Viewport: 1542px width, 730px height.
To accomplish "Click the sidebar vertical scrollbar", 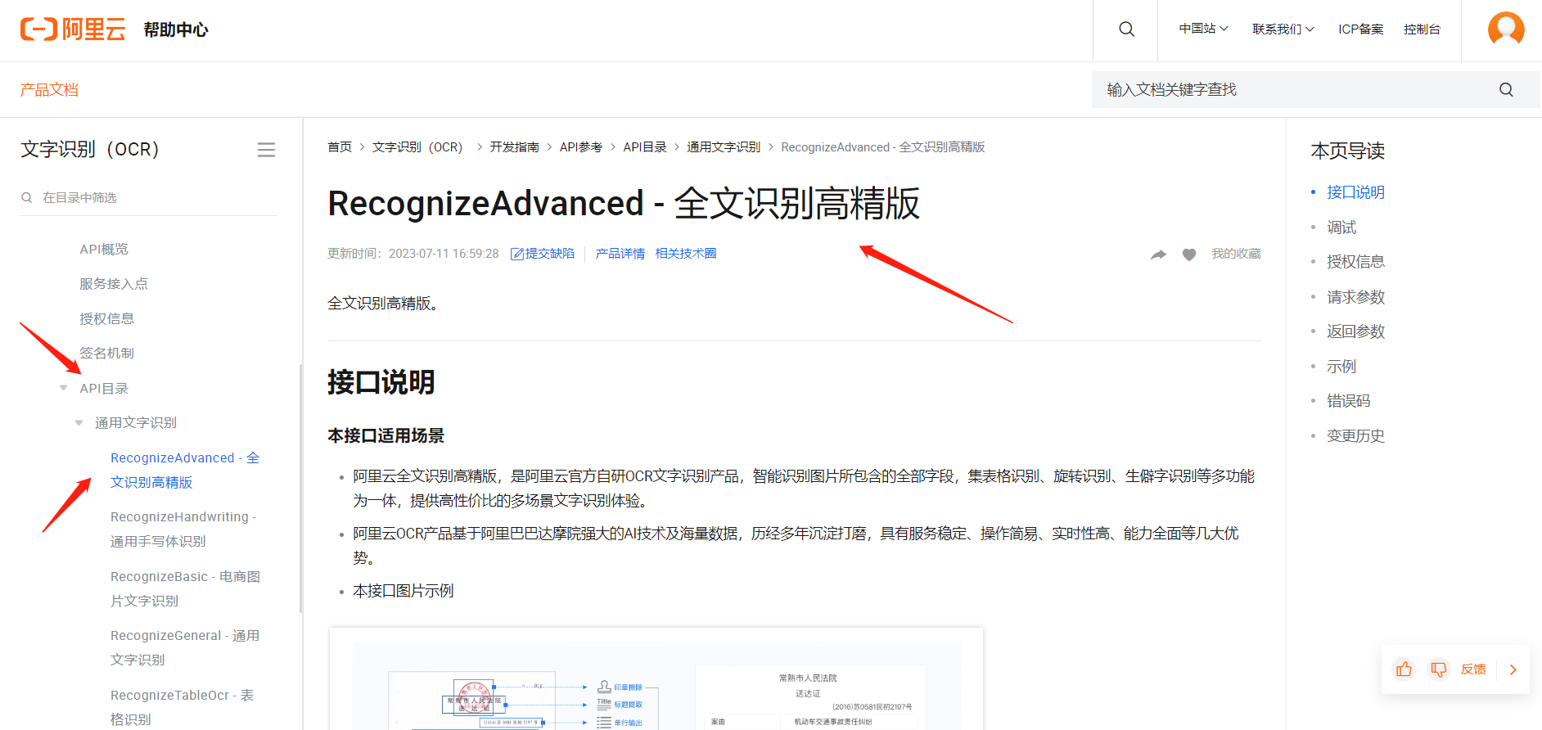I will point(300,489).
